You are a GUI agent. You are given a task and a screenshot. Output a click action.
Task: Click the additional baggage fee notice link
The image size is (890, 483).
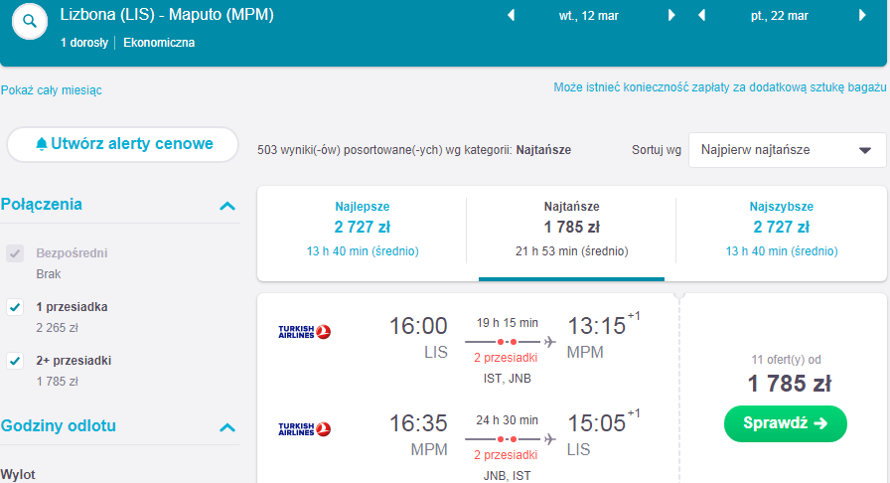pyautogui.click(x=720, y=87)
